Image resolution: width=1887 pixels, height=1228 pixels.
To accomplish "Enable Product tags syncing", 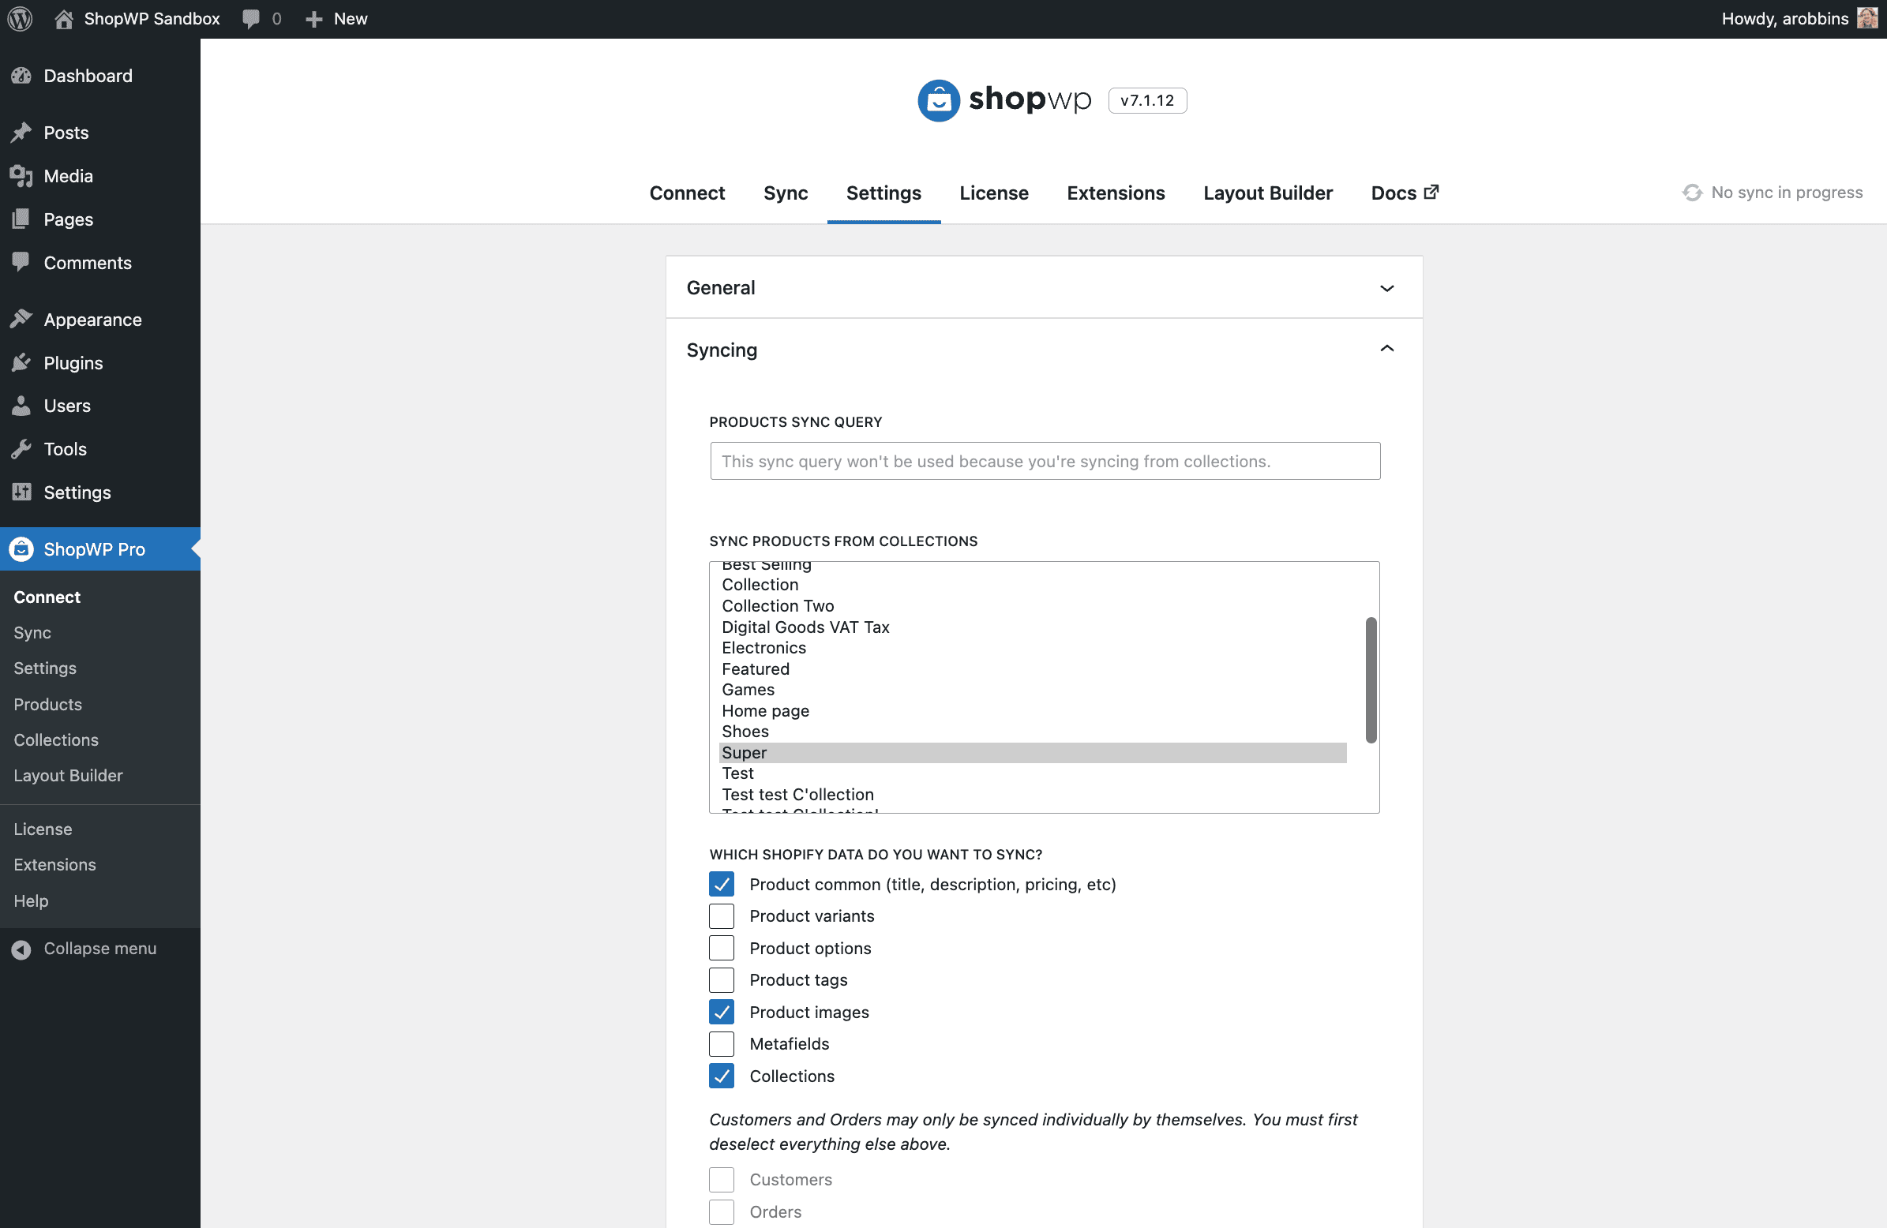I will click(722, 980).
